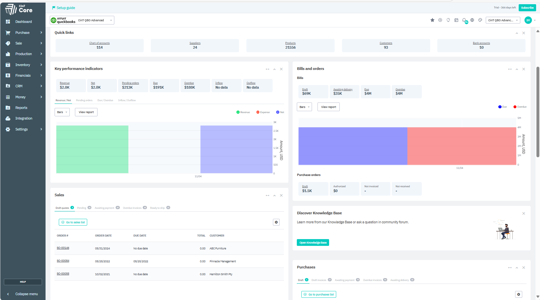Click Collapse menu at sidebar bottom
Viewport: 540px width, 300px height.
coord(23,294)
